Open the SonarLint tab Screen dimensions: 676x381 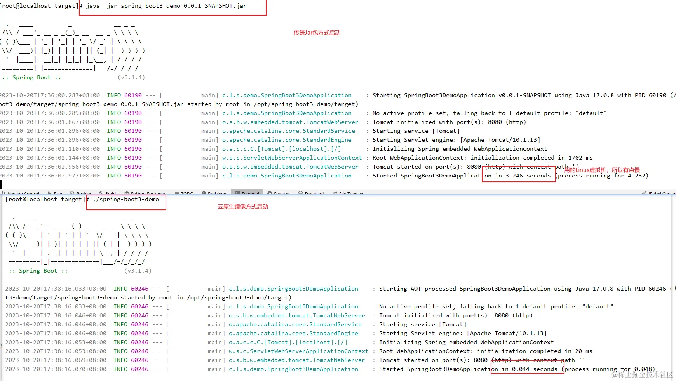(x=311, y=193)
